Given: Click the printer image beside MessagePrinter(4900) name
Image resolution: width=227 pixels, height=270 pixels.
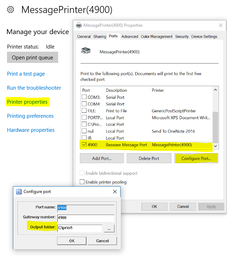Looking at the screenshot, I should (x=86, y=51).
